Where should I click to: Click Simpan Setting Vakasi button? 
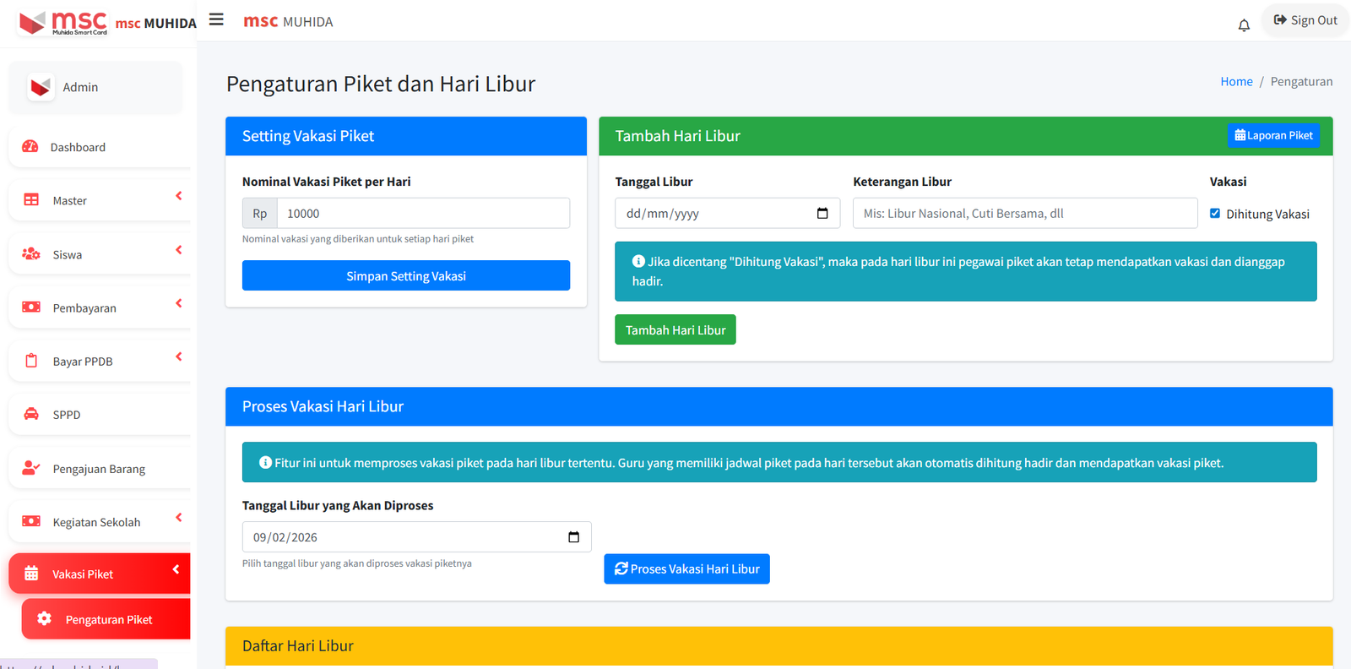405,276
